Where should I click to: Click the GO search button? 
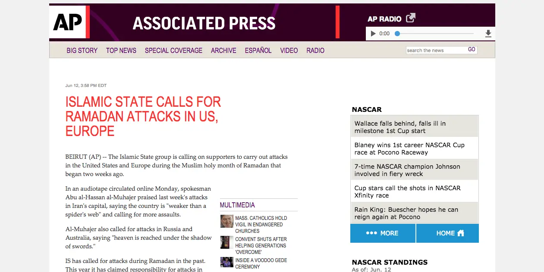[x=472, y=50]
